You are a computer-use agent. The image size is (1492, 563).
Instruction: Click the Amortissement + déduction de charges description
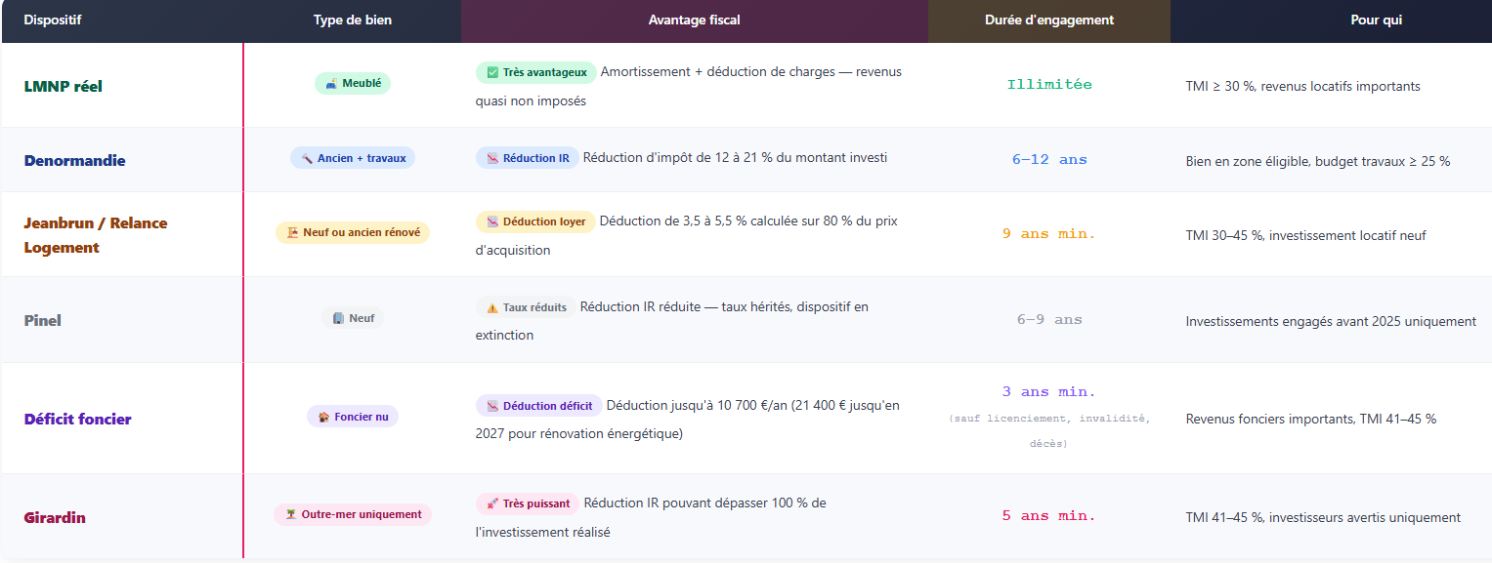pos(689,86)
